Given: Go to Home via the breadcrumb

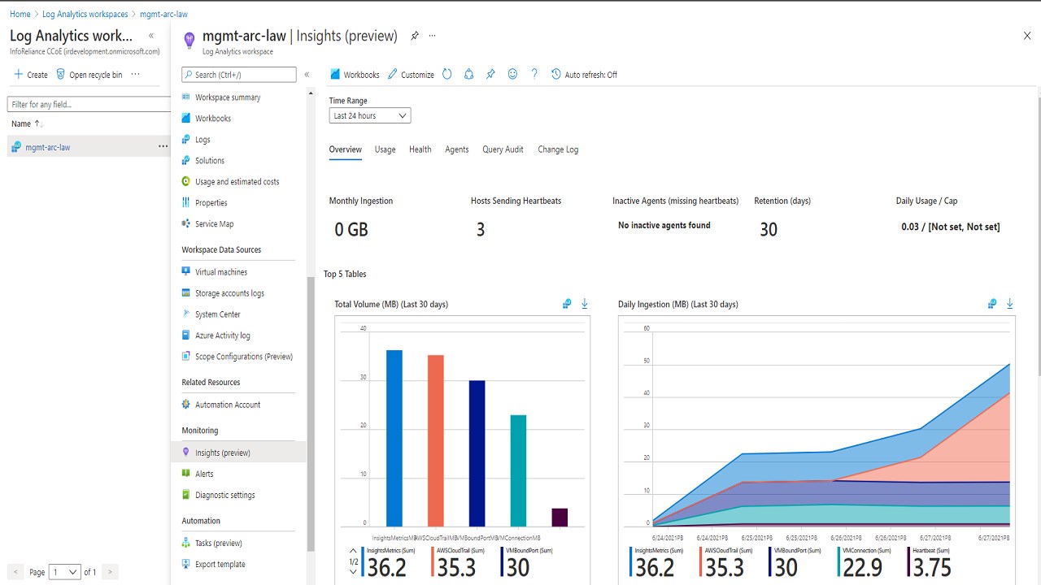Looking at the screenshot, I should click(x=20, y=14).
